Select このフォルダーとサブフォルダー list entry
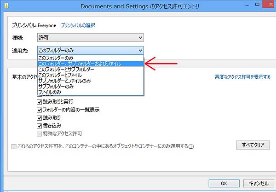Screen dimensions: 276x192 (66, 69)
